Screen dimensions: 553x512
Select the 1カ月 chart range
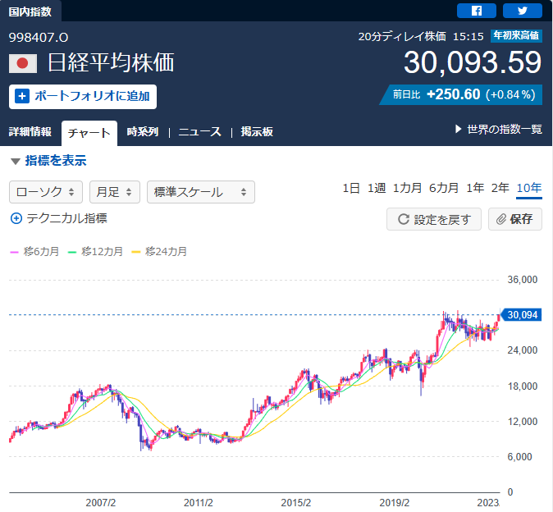pyautogui.click(x=407, y=188)
